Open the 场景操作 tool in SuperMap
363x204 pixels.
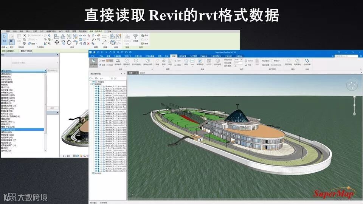pyautogui.click(x=118, y=62)
